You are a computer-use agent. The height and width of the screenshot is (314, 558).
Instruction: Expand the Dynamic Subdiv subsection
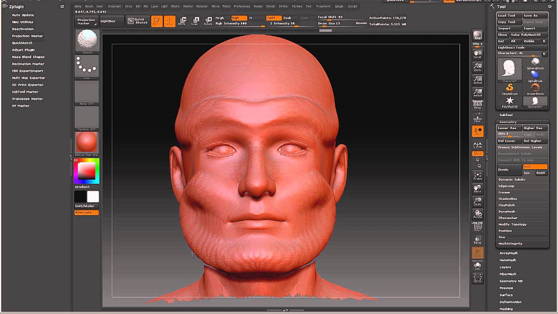512,179
